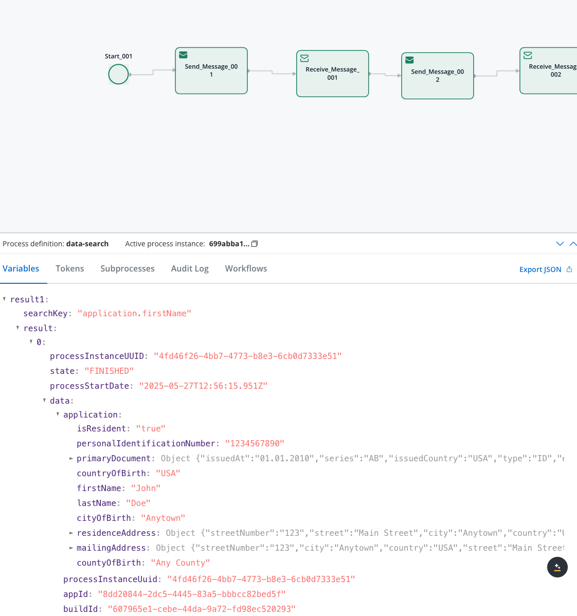Select the Send_Message_002 task node
The width and height of the screenshot is (577, 616).
(438, 76)
